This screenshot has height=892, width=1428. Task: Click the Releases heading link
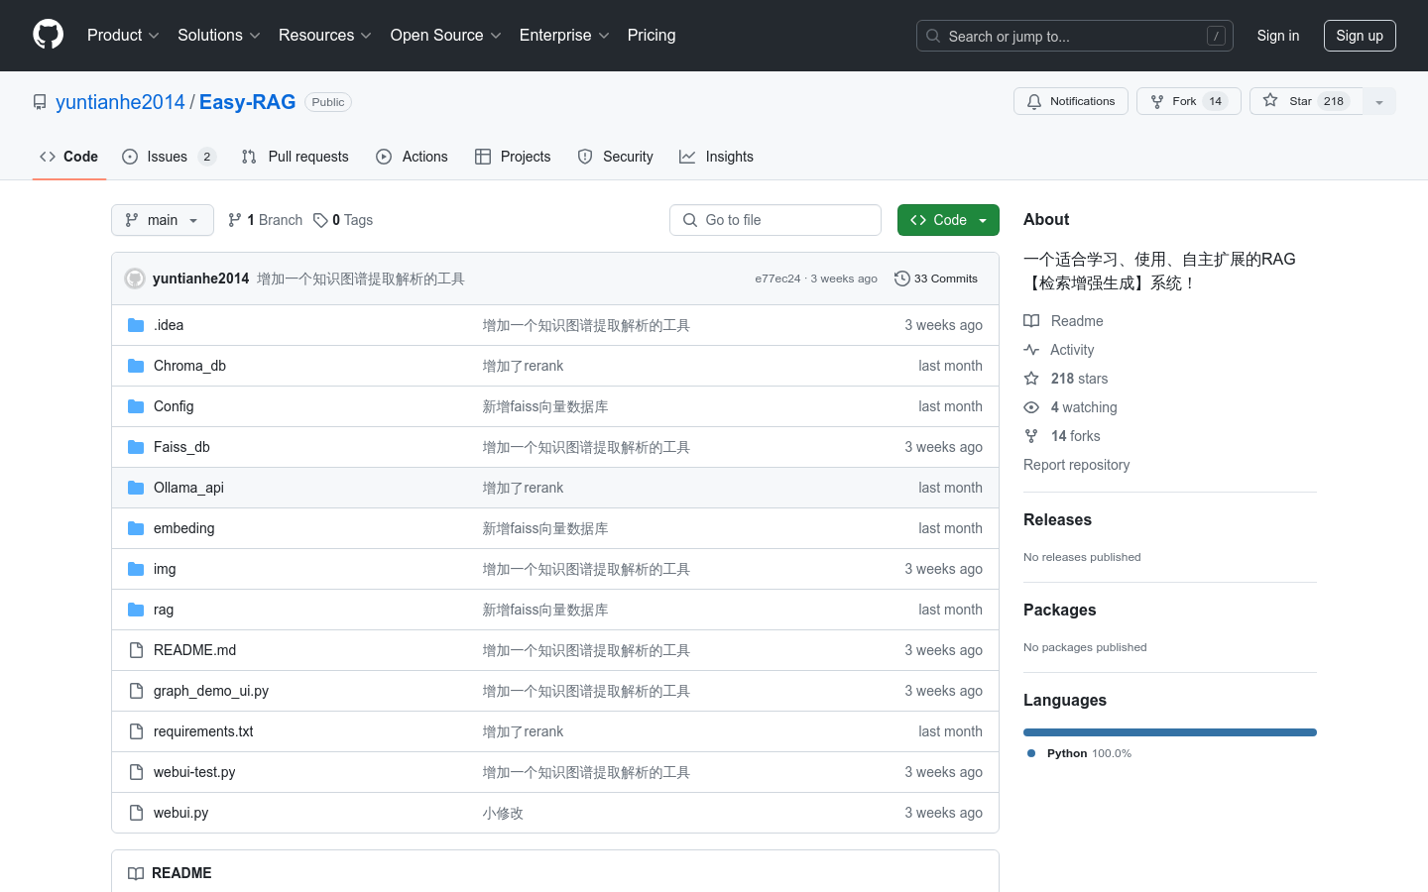tap(1057, 519)
